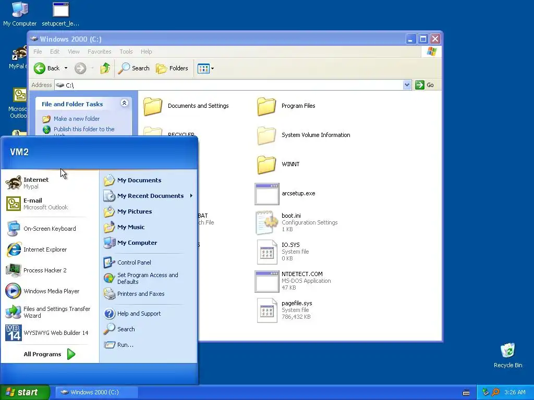This screenshot has width=534, height=400.
Task: Click the magnifier icon in system tray
Action: point(495,392)
